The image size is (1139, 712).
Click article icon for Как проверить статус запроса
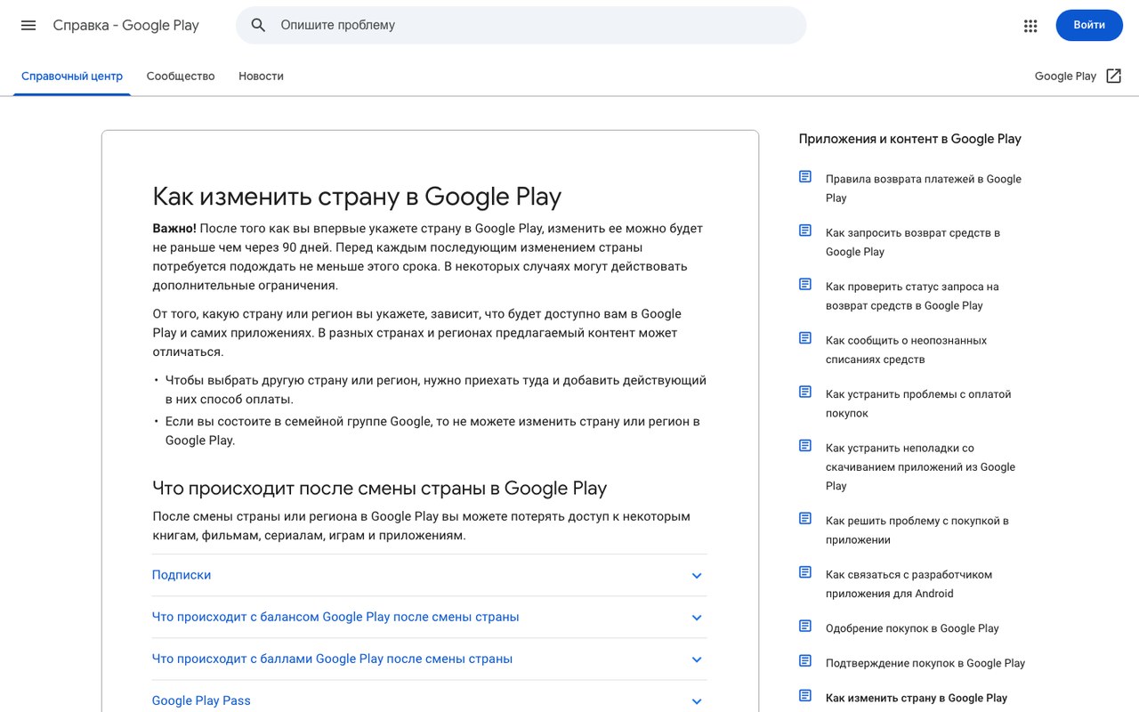tap(805, 285)
